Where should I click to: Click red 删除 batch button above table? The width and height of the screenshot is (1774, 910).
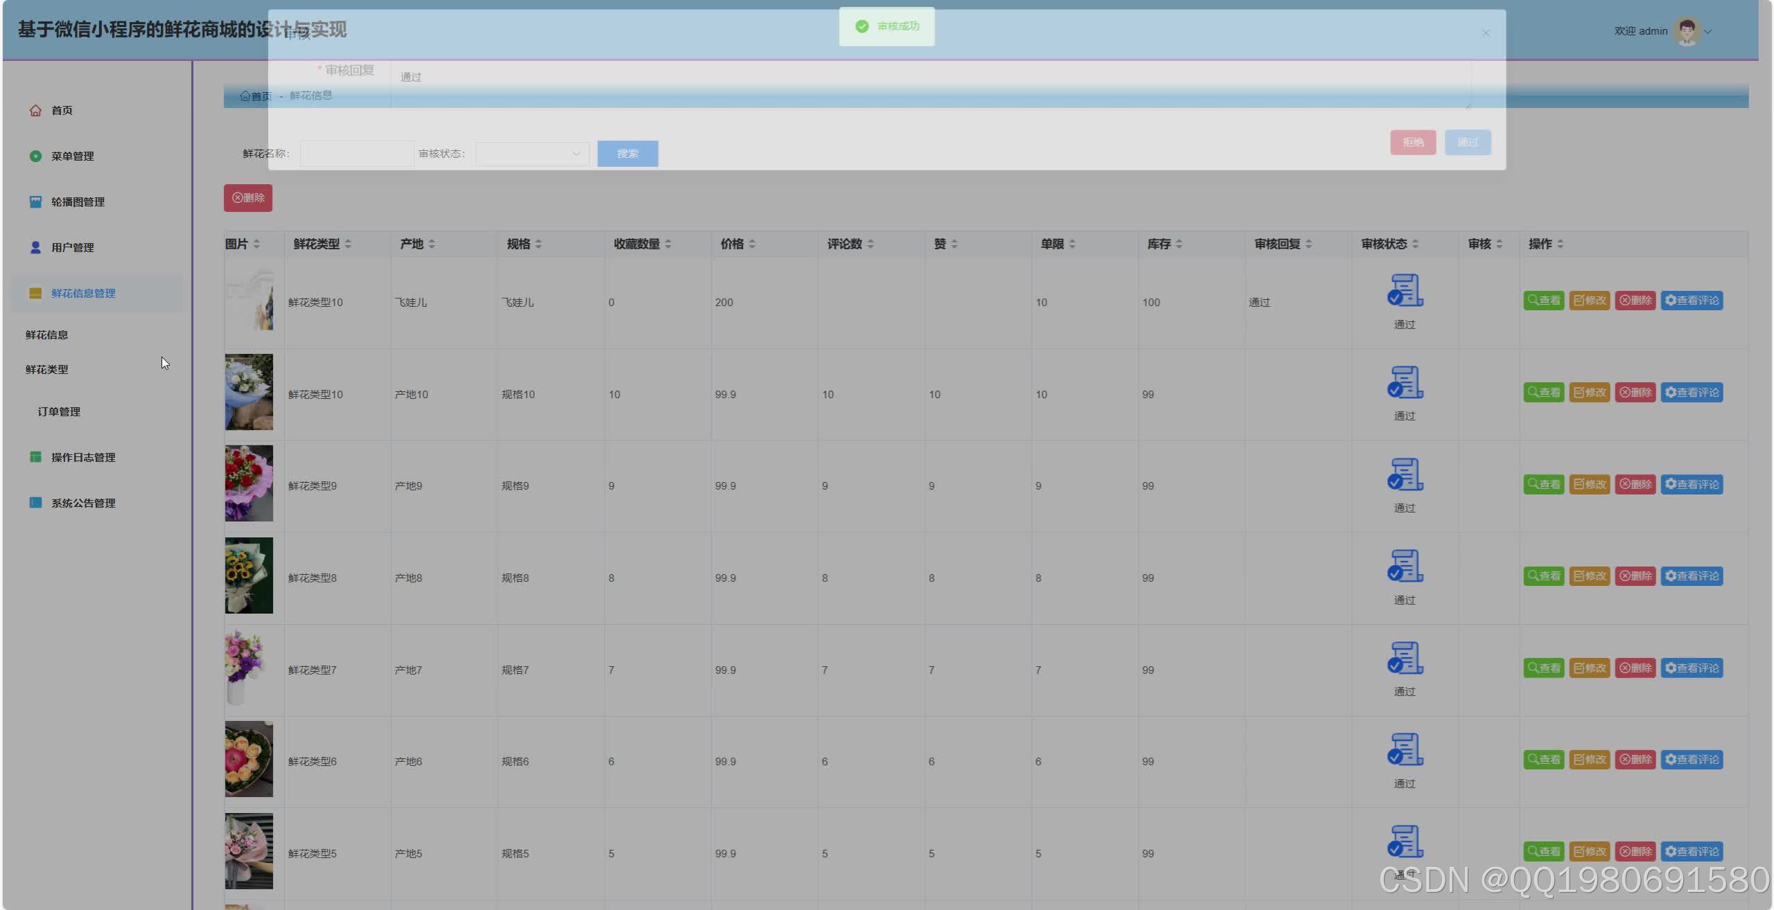pyautogui.click(x=248, y=198)
